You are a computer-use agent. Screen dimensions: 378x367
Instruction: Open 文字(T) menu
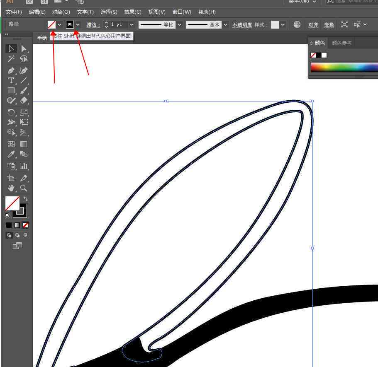85,12
